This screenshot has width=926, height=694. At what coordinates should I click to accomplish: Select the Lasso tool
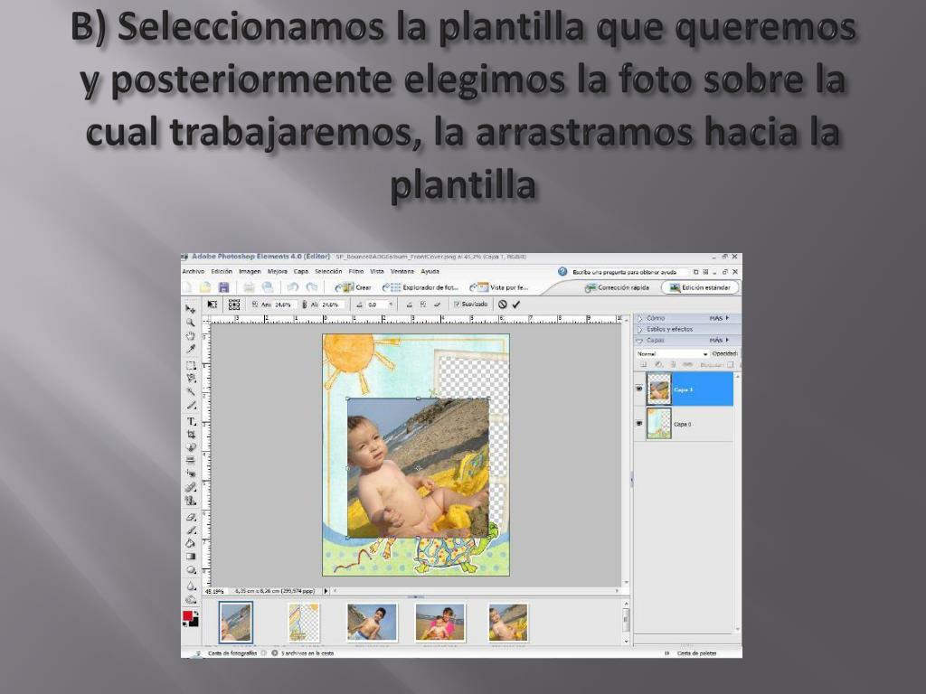(190, 379)
